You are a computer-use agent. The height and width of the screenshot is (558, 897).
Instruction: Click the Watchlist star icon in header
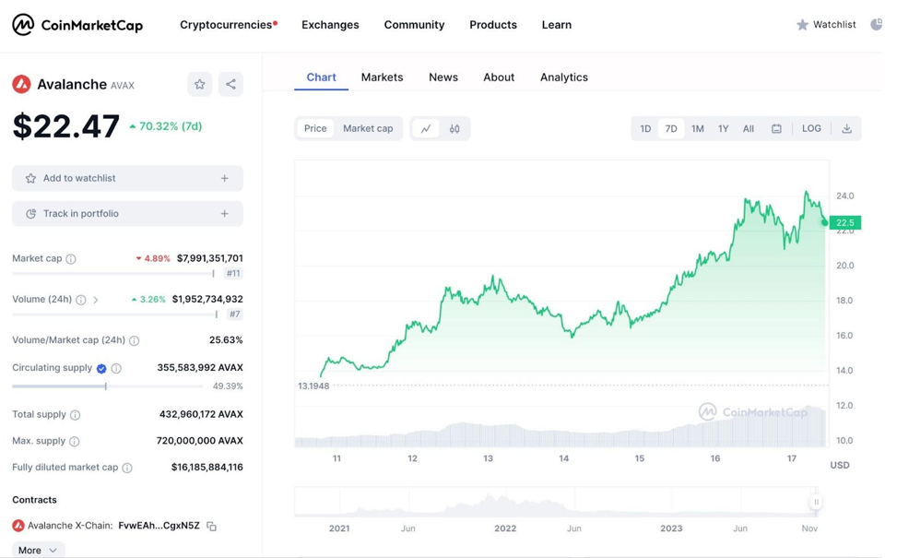click(803, 25)
